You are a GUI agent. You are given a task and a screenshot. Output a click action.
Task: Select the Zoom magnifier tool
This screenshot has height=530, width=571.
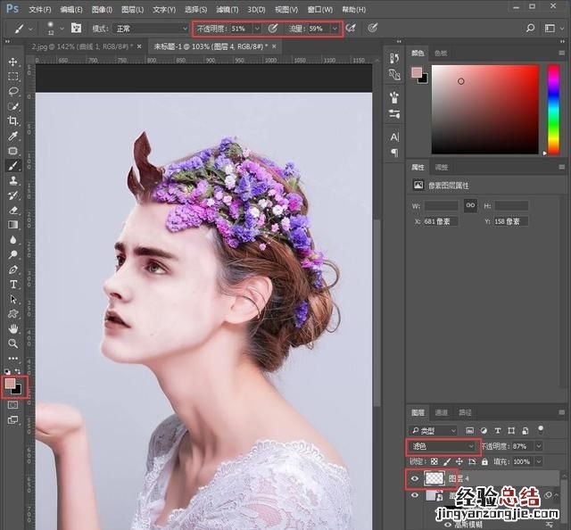click(13, 343)
